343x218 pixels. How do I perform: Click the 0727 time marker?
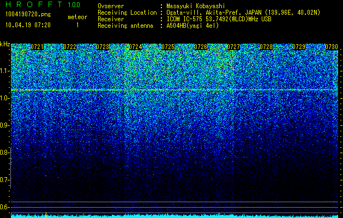pos(233,47)
